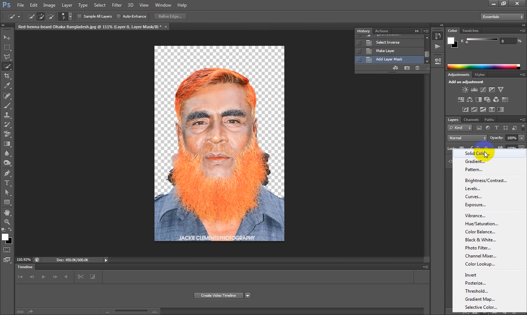The height and width of the screenshot is (315, 527).
Task: Click the Create Video Timeline button
Action: click(x=218, y=296)
